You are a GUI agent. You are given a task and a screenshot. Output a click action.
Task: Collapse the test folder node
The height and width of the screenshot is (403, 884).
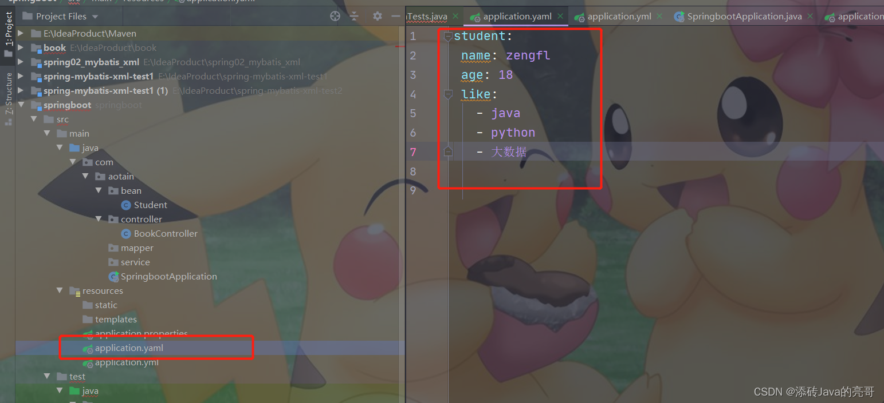pos(47,377)
